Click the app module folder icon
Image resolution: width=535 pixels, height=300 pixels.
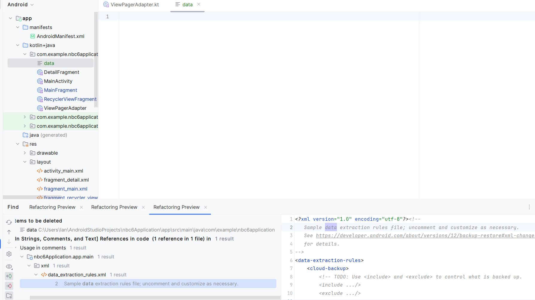(19, 19)
